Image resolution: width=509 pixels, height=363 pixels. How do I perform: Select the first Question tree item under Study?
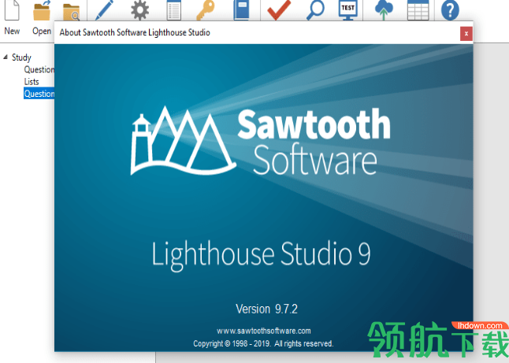[x=39, y=69]
